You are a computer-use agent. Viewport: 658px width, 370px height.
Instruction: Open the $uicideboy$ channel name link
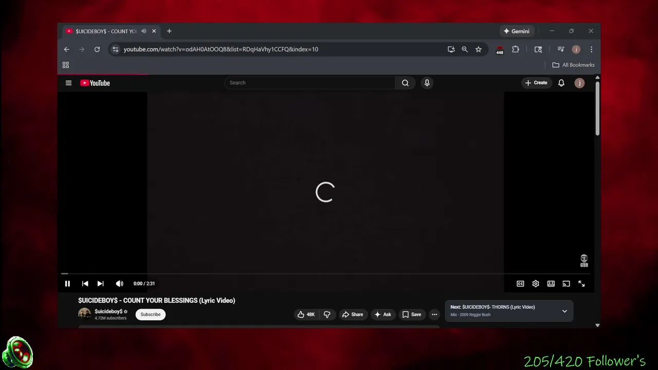click(x=108, y=311)
